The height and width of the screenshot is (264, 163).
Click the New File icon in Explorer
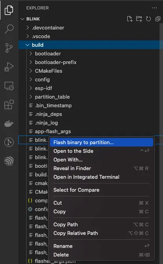point(130,19)
